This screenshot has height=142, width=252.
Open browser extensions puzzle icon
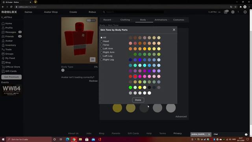coord(241,7)
